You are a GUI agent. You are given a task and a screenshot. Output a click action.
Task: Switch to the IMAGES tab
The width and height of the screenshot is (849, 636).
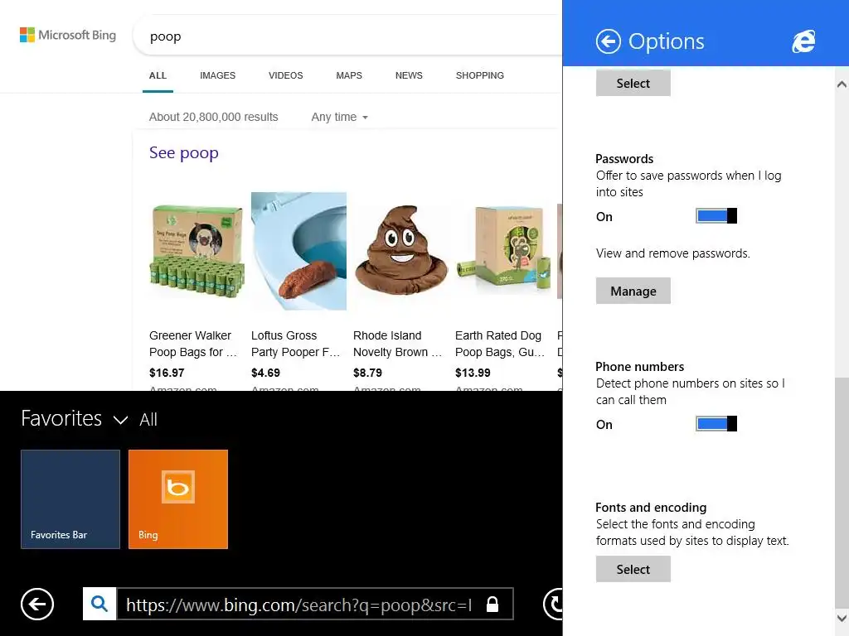[218, 75]
